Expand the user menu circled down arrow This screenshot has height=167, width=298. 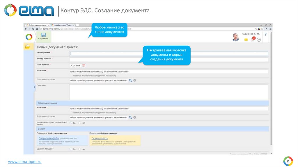pyautogui.click(x=259, y=40)
